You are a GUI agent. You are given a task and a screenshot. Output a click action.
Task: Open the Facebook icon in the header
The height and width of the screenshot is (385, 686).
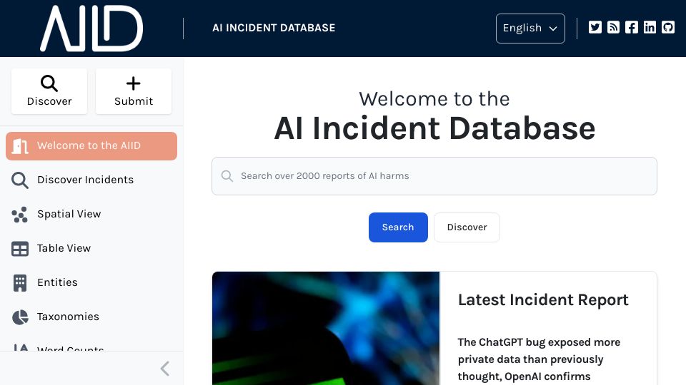[631, 28]
